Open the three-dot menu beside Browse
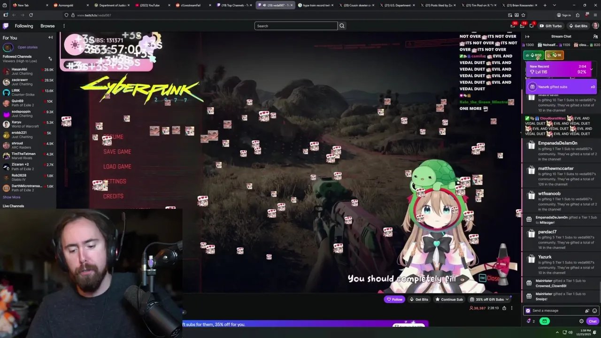 coord(64,26)
